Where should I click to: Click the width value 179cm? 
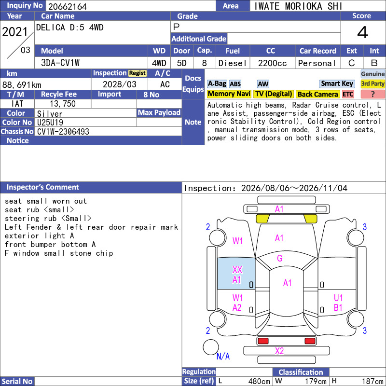tap(316, 381)
